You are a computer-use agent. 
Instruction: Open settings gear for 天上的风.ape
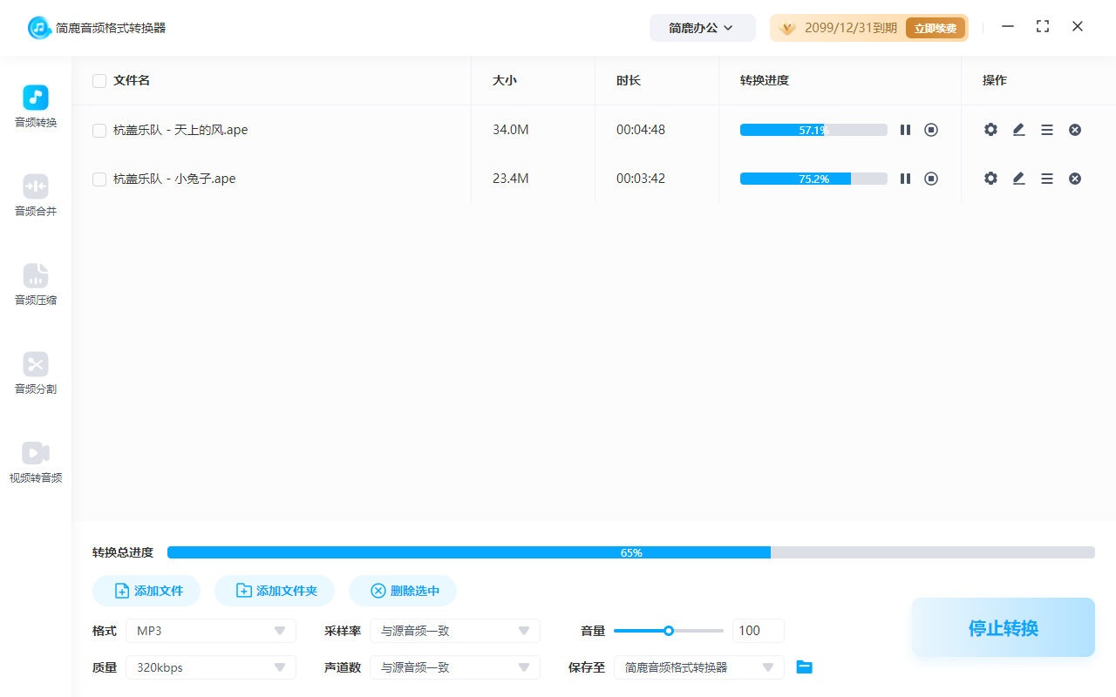tap(990, 129)
